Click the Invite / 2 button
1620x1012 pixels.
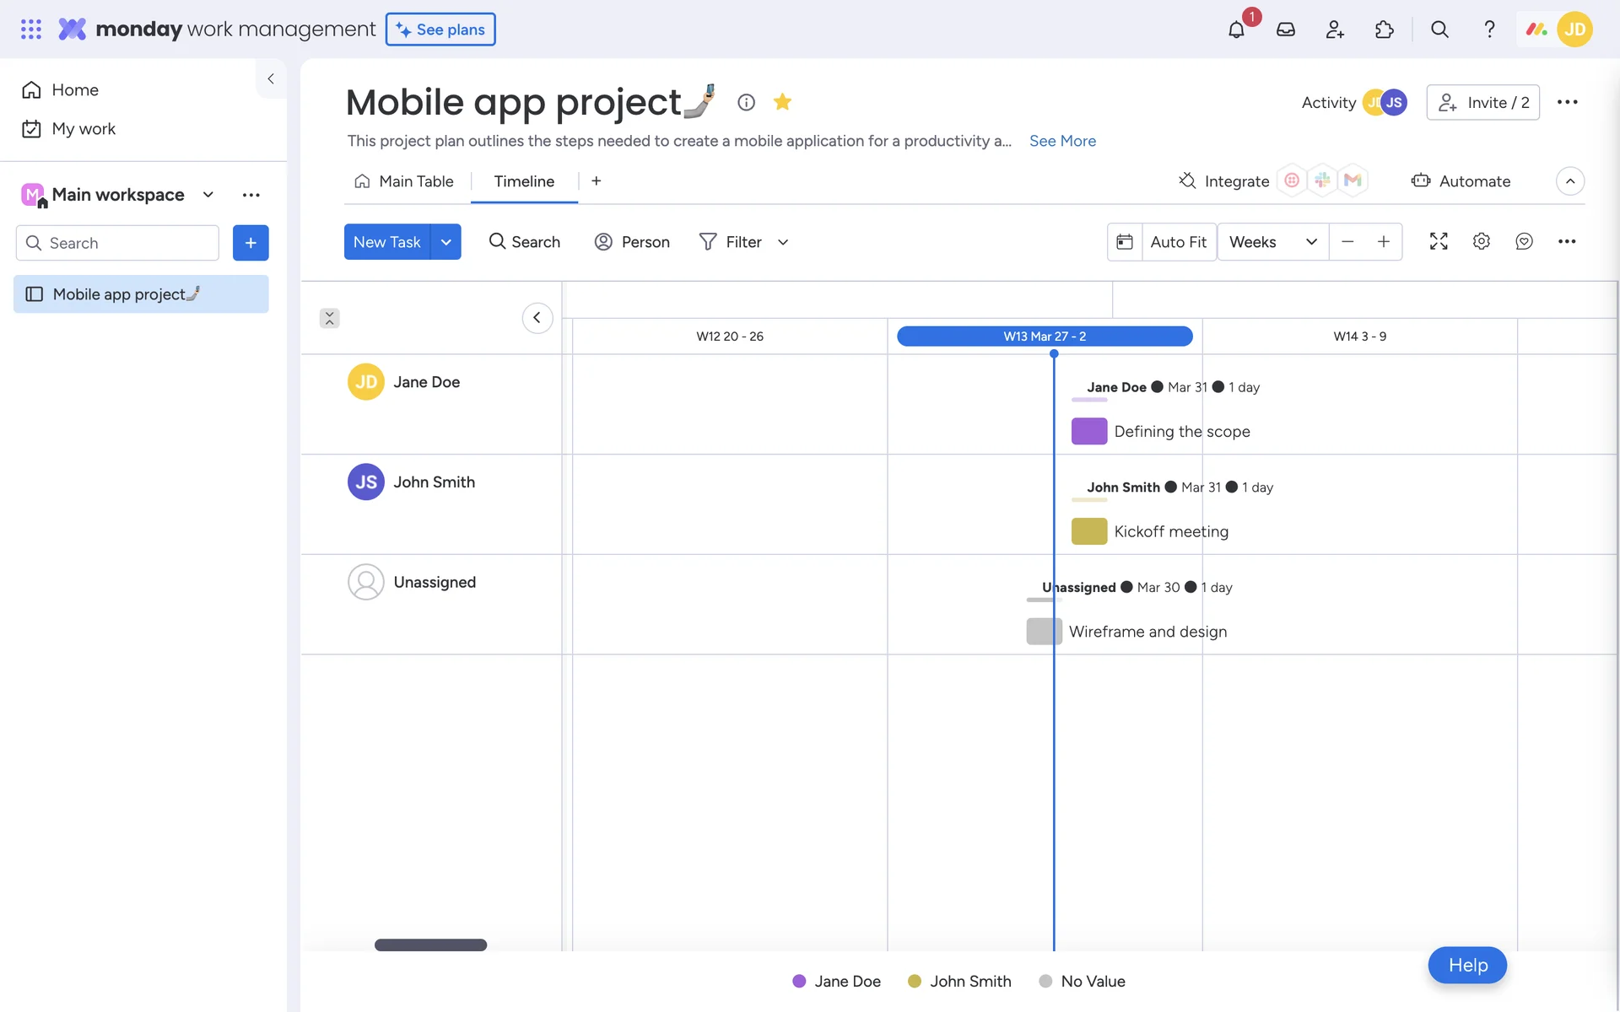point(1482,102)
